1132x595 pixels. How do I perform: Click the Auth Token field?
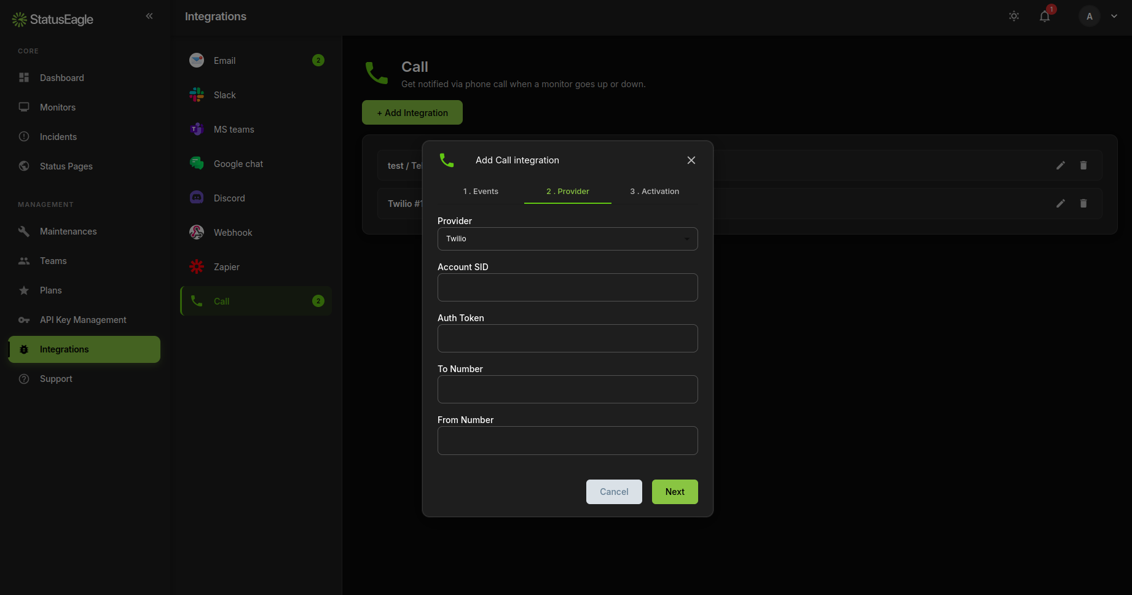(568, 338)
